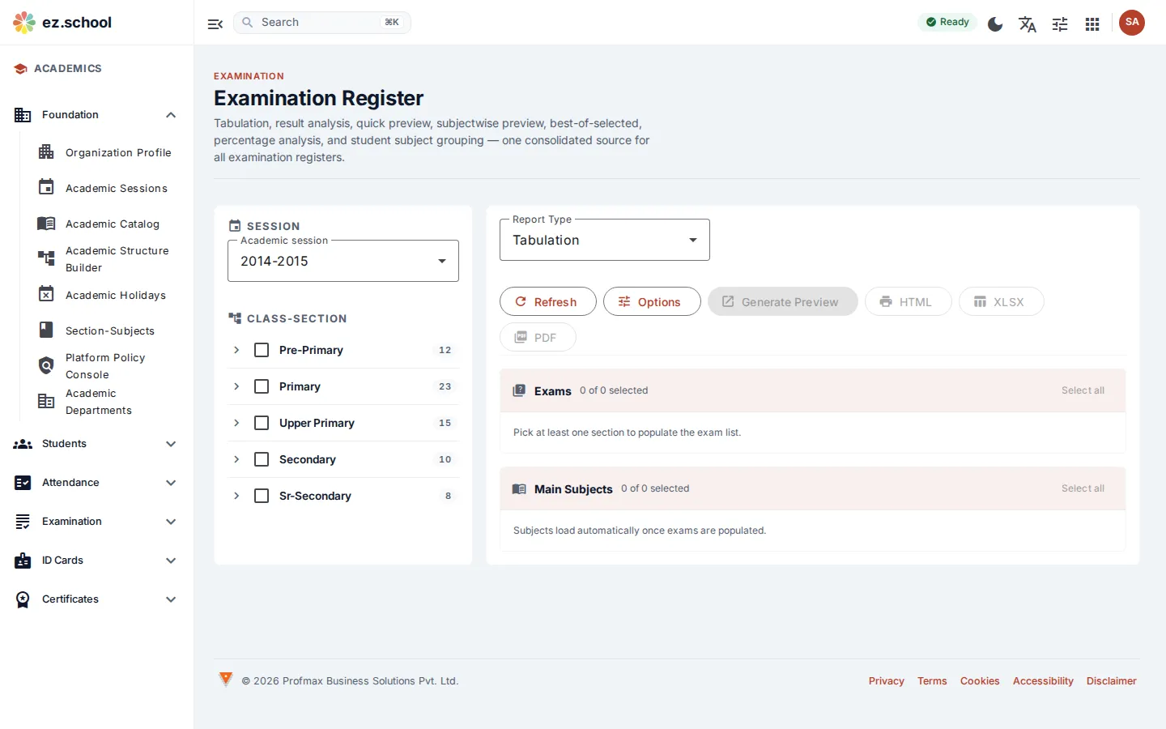Screen dimensions: 1166x729
Task: Click the HTML export button
Action: click(908, 301)
